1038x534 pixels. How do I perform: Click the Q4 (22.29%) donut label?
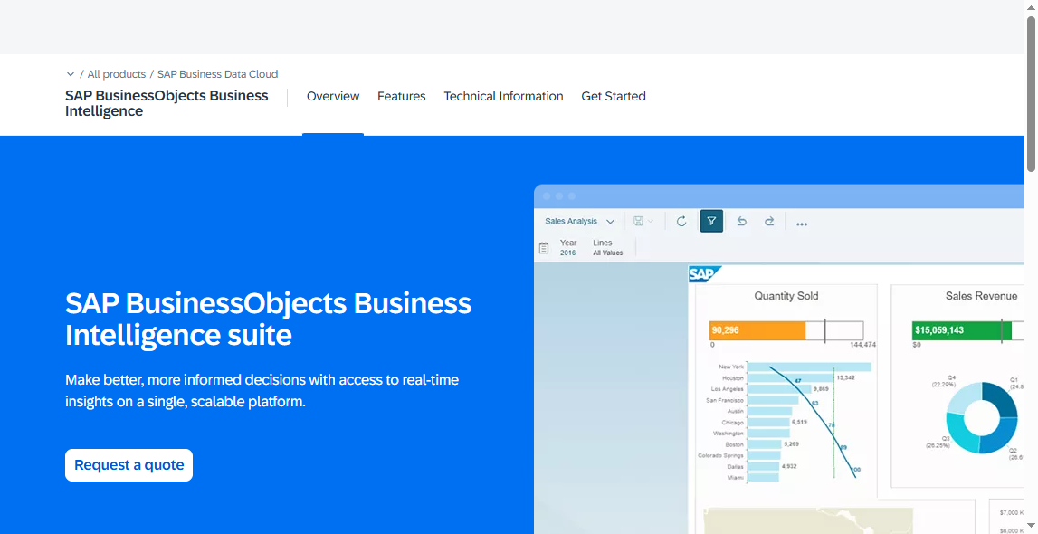[x=944, y=380]
